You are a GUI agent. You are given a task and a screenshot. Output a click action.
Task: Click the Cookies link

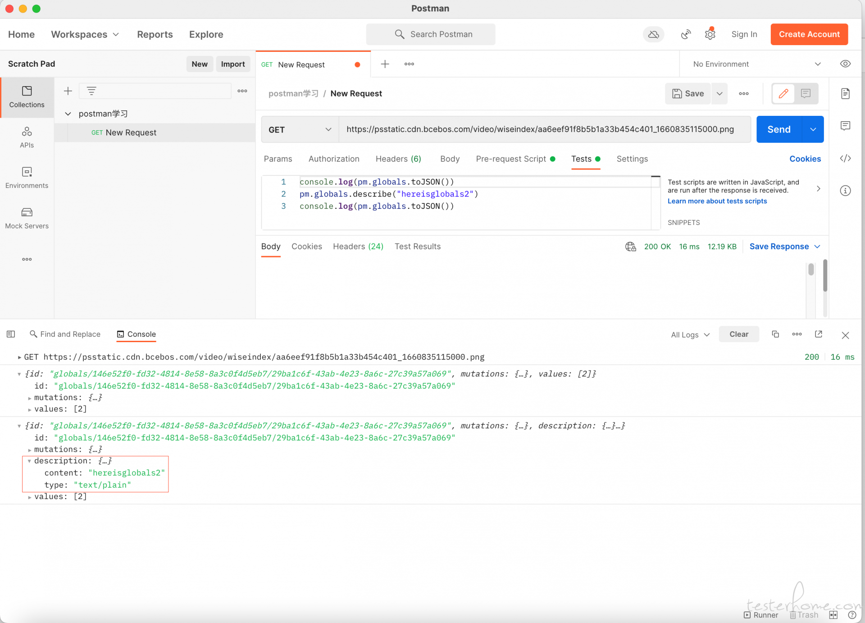coord(805,159)
